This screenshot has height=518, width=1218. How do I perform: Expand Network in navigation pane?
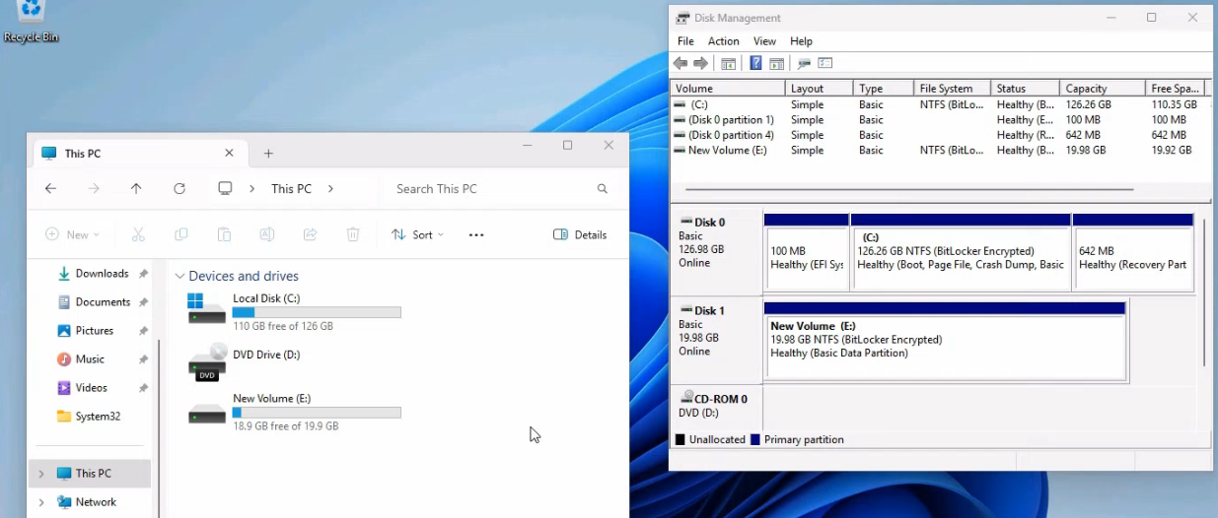41,502
